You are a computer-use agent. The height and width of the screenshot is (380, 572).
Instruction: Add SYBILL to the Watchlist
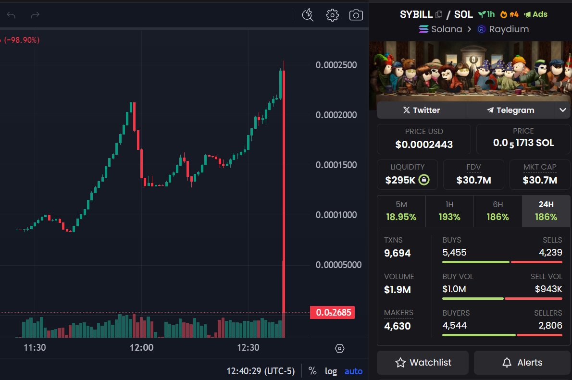(422, 363)
